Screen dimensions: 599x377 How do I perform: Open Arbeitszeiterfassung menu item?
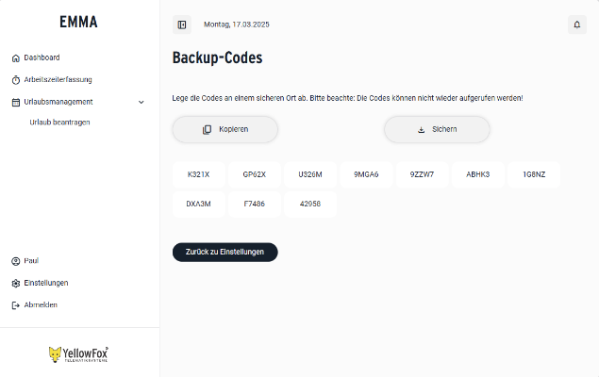(58, 80)
